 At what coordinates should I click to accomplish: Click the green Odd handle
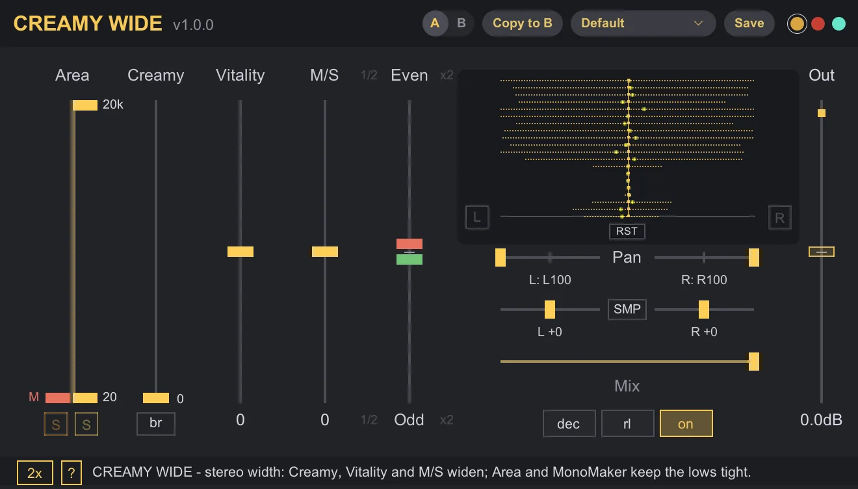[x=409, y=259]
